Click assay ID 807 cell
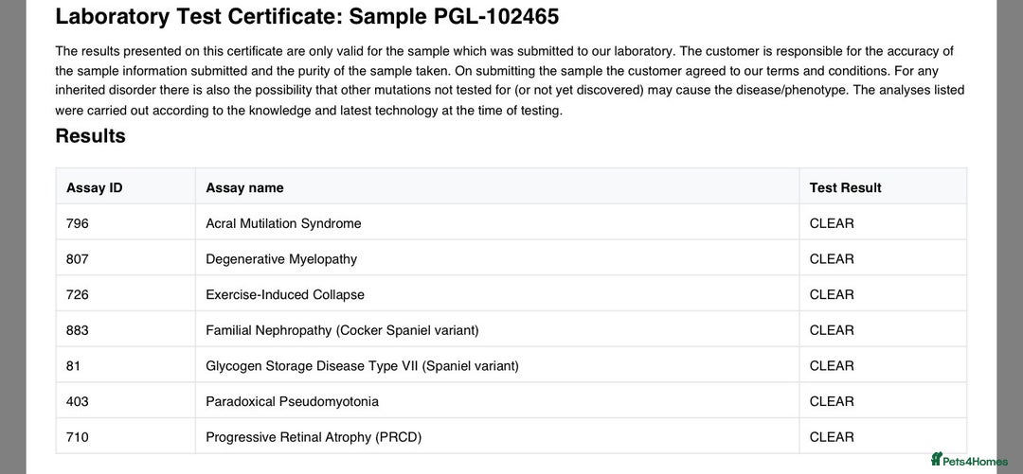The width and height of the screenshot is (1023, 474). tap(78, 259)
